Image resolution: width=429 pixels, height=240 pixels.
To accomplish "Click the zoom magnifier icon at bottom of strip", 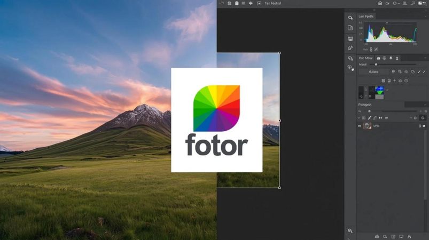I will tap(350, 231).
